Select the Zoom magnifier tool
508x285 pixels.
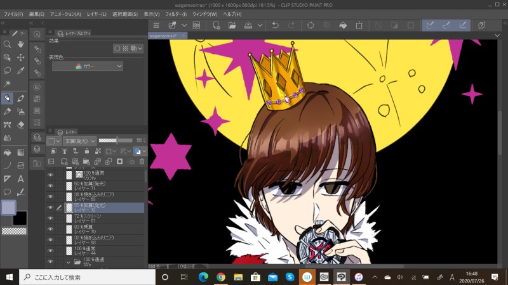8,44
